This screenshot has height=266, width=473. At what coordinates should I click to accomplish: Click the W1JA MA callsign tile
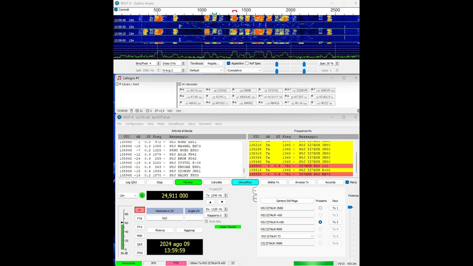[x=296, y=103]
